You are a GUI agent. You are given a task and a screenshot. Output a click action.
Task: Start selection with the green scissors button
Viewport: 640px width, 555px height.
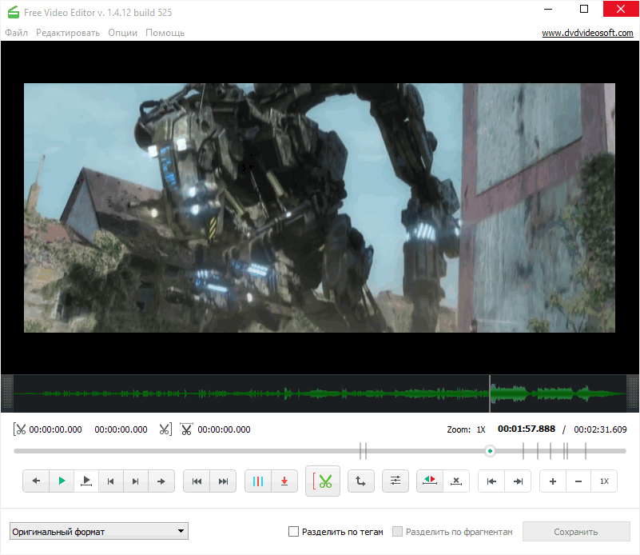pos(323,481)
